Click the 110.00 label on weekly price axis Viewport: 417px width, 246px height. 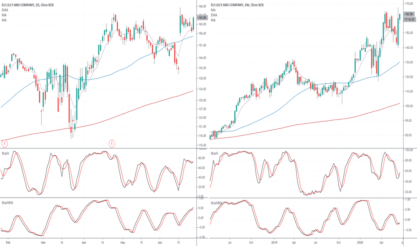click(409, 92)
